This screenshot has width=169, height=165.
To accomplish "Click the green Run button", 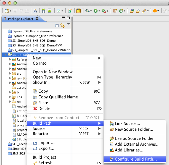I will (x=96, y=11).
